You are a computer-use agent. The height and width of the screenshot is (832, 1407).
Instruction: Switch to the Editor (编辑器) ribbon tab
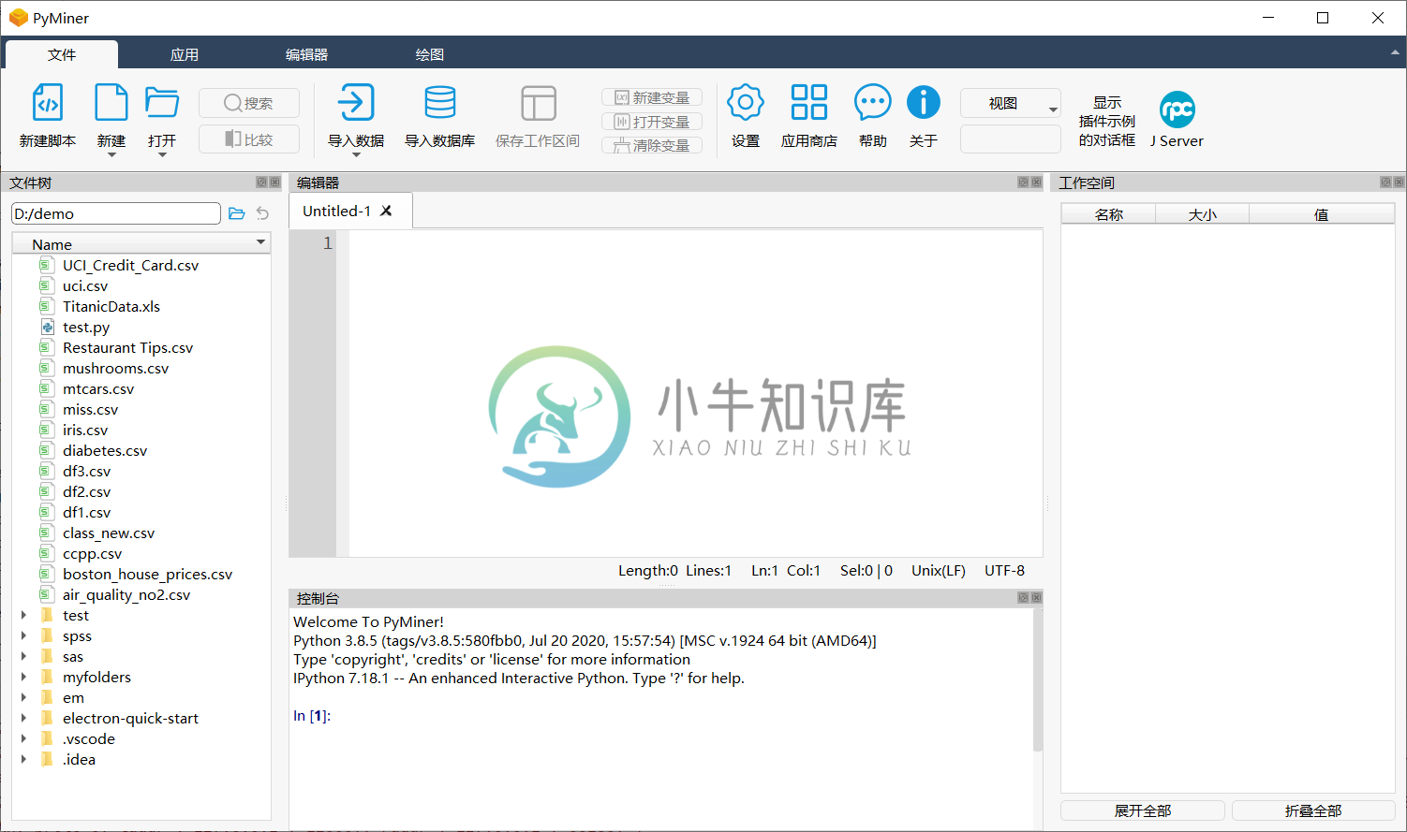coord(307,54)
